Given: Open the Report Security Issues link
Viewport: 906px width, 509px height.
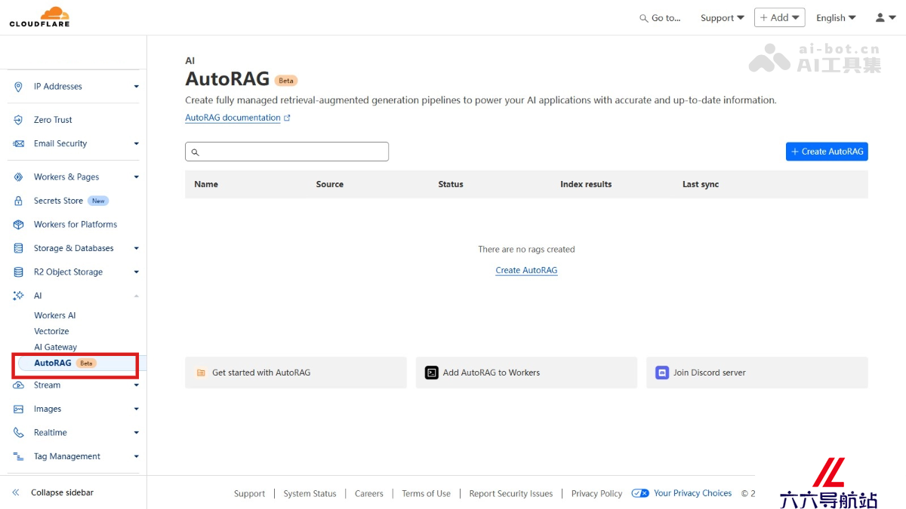Looking at the screenshot, I should [x=511, y=494].
